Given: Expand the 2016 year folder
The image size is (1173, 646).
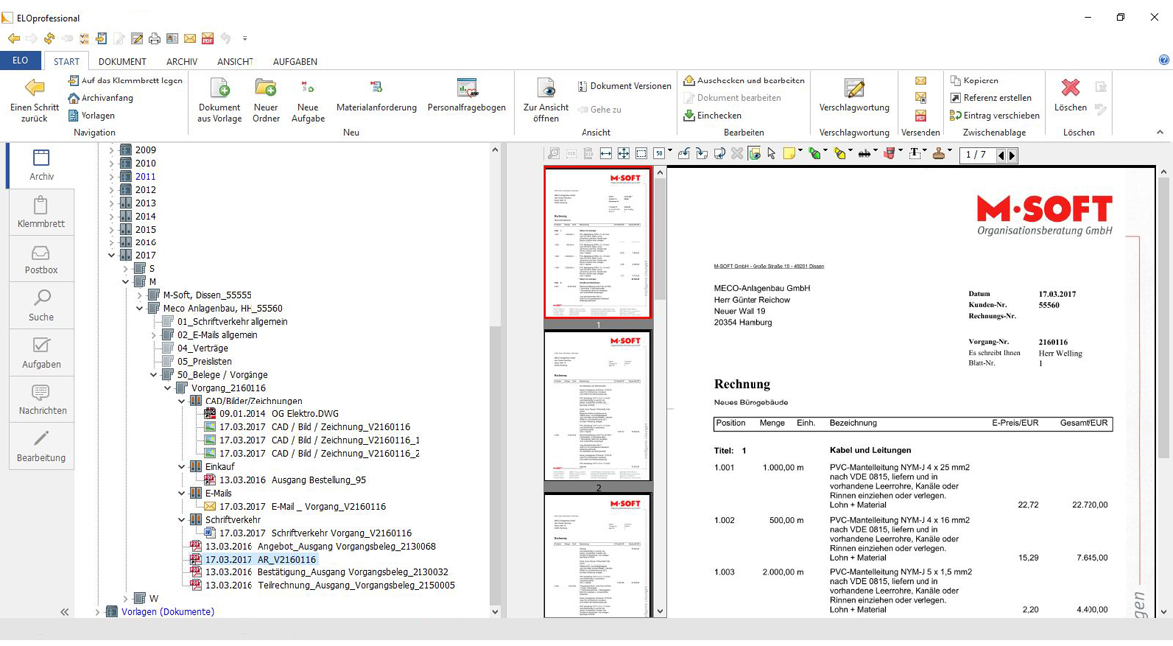Looking at the screenshot, I should click(x=112, y=242).
